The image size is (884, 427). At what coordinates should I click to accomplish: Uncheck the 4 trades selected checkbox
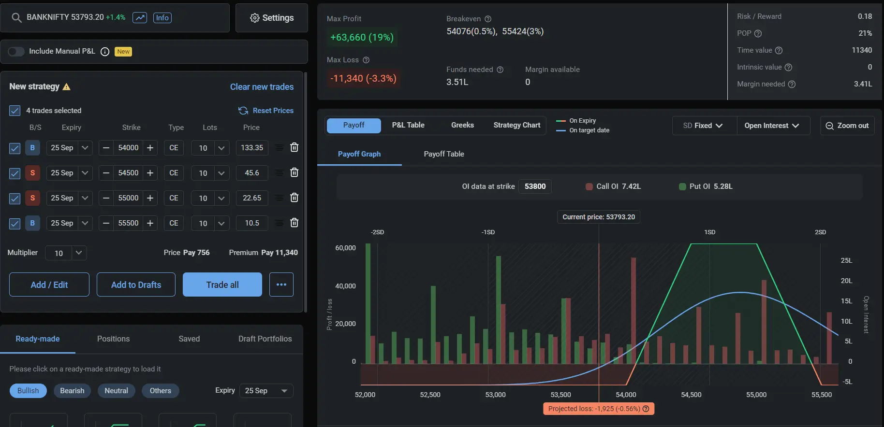[15, 111]
